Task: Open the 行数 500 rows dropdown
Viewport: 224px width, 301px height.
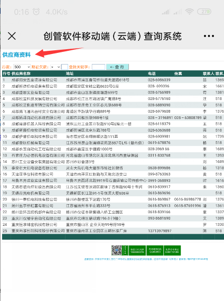Action: [22, 67]
